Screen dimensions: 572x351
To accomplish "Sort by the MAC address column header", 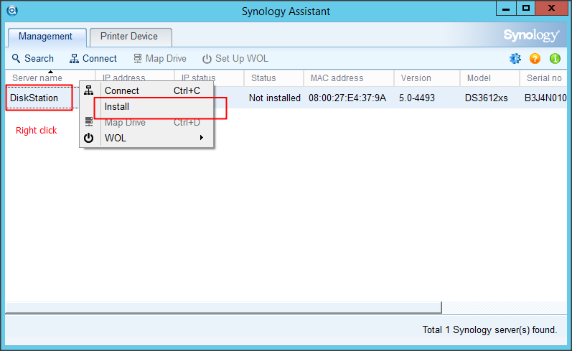I will coord(337,78).
